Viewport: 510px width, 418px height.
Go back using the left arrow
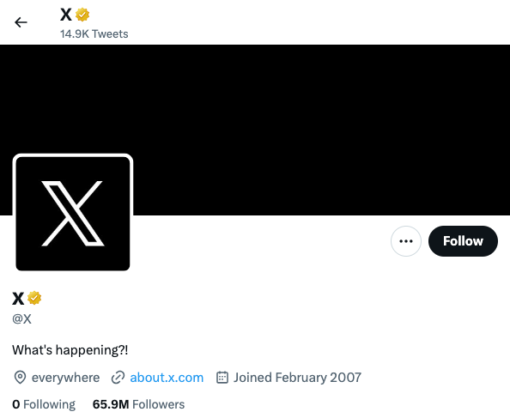coord(21,22)
